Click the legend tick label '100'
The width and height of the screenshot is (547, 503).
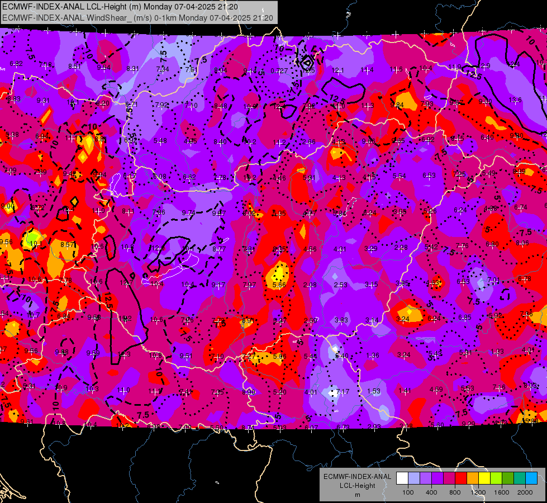pos(408,492)
